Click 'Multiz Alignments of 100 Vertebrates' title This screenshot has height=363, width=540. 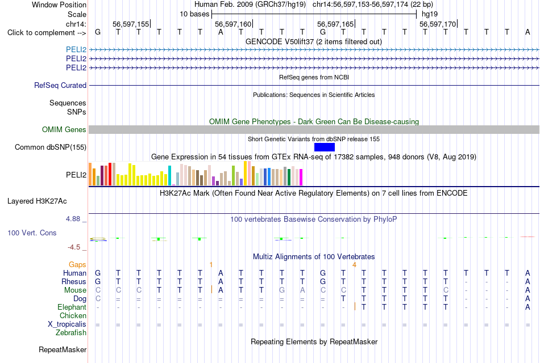pos(314,256)
